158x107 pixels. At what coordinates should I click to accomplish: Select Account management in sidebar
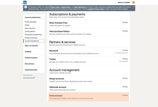click(x=34, y=41)
